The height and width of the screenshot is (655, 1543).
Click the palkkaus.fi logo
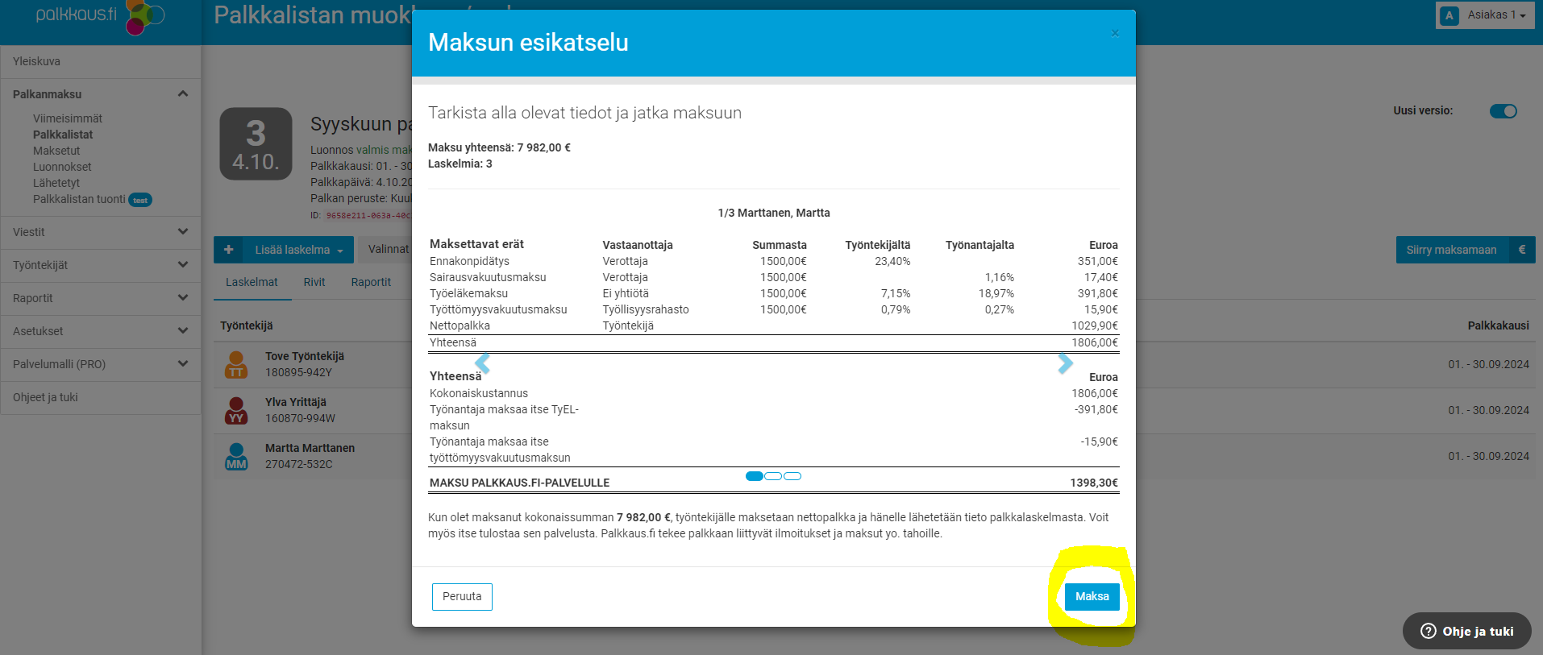[100, 16]
